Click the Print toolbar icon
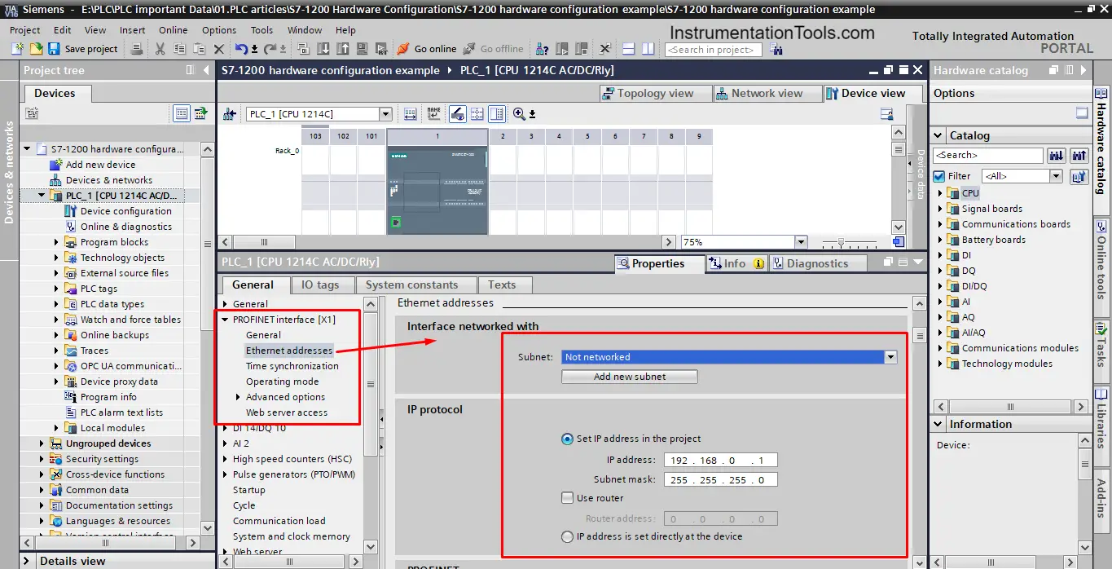 point(137,49)
